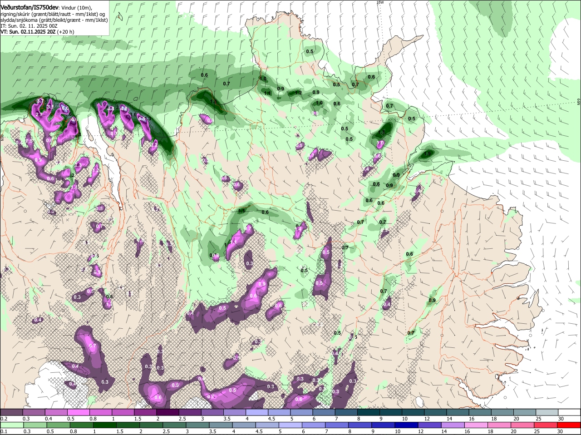
Task: Pick the lightest green rain swatch between 0.1 and 0.3
Action: point(11,425)
